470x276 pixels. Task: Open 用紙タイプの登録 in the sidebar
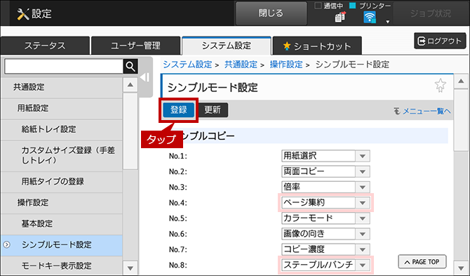[x=62, y=182]
